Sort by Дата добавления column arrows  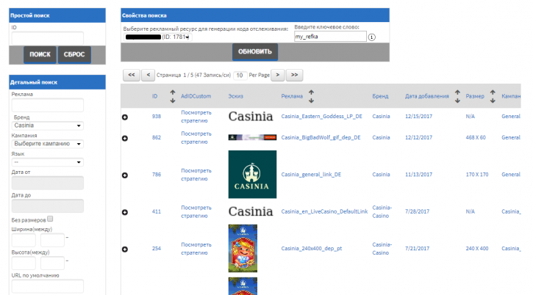click(457, 96)
